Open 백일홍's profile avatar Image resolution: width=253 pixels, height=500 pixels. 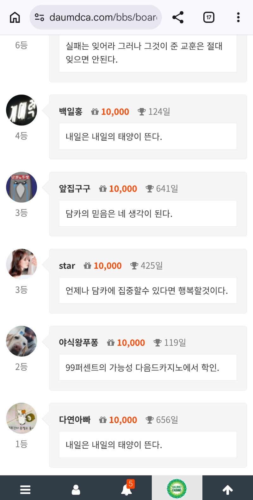click(x=22, y=110)
